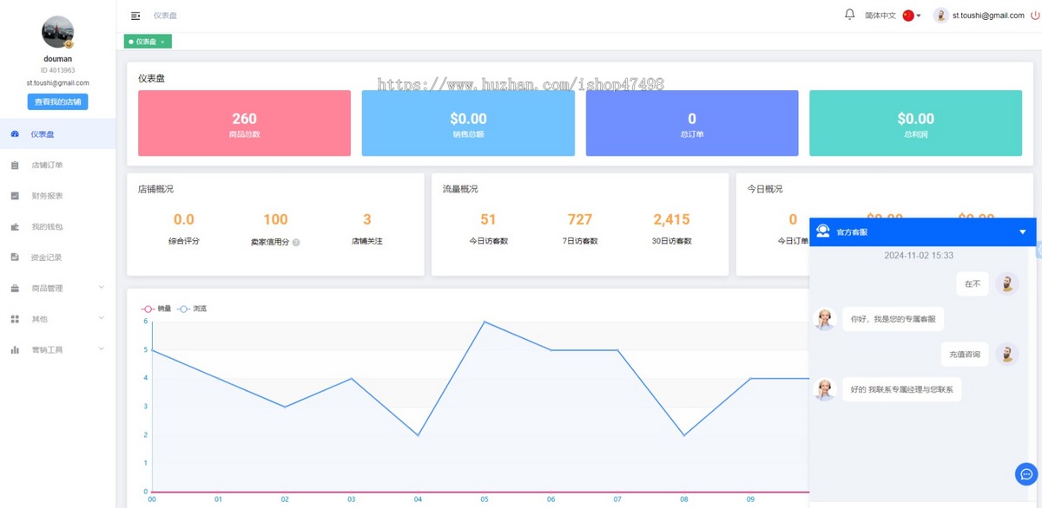Image resolution: width=1042 pixels, height=508 pixels.
Task: Click the 店铺订单 clipboard icon
Action: [15, 165]
